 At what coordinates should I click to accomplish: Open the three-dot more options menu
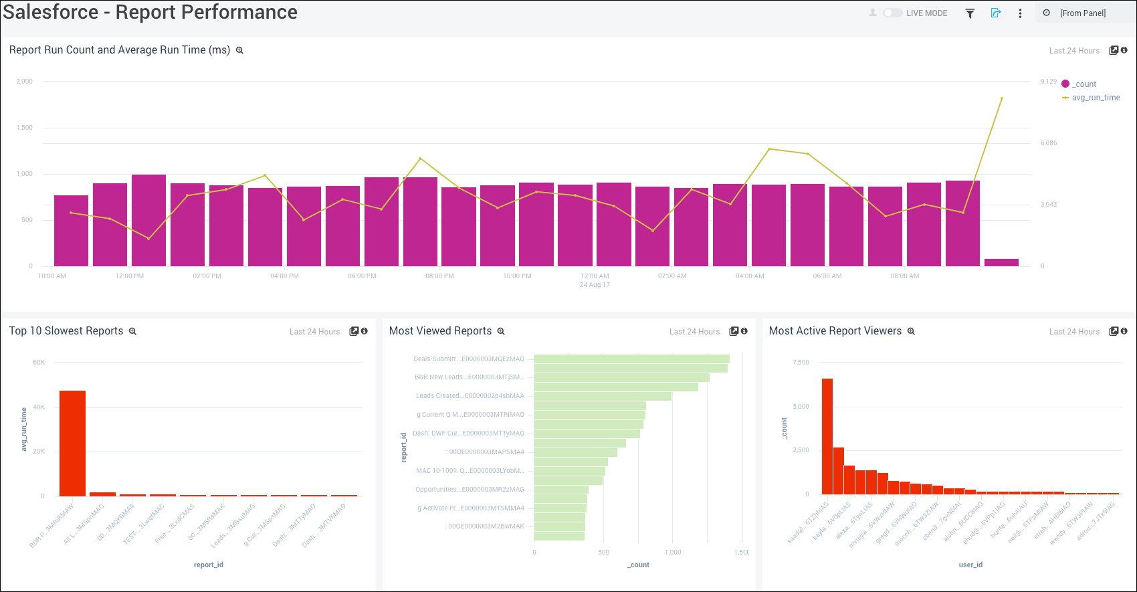tap(1020, 13)
